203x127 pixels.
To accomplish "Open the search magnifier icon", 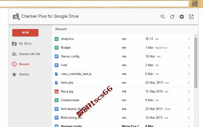I will (x=163, y=17).
